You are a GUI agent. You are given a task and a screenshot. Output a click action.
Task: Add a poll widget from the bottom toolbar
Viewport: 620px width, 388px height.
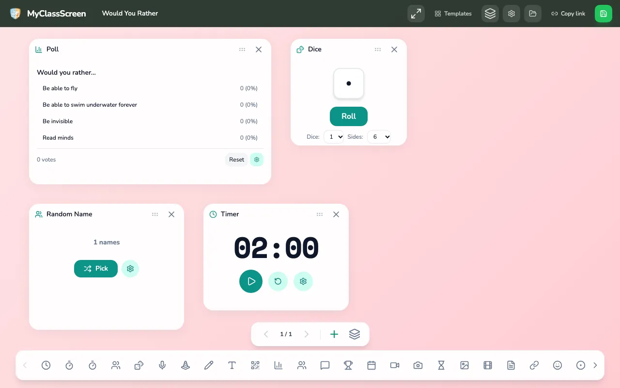pos(279,365)
